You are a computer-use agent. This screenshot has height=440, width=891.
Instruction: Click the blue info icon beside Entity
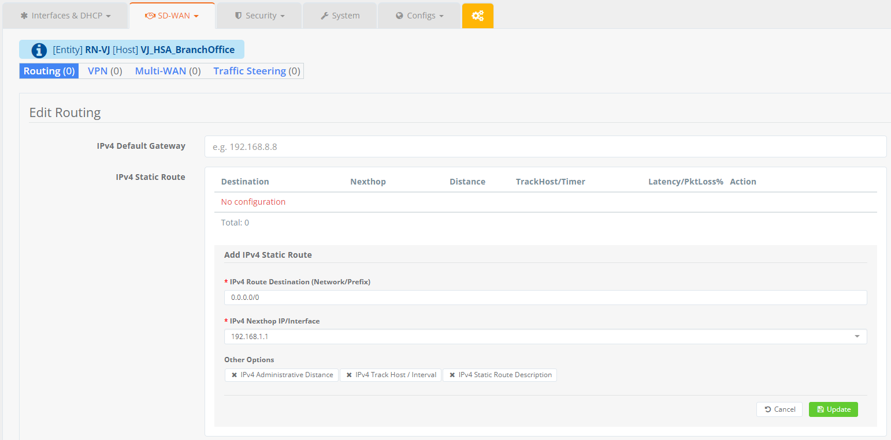[x=39, y=50]
